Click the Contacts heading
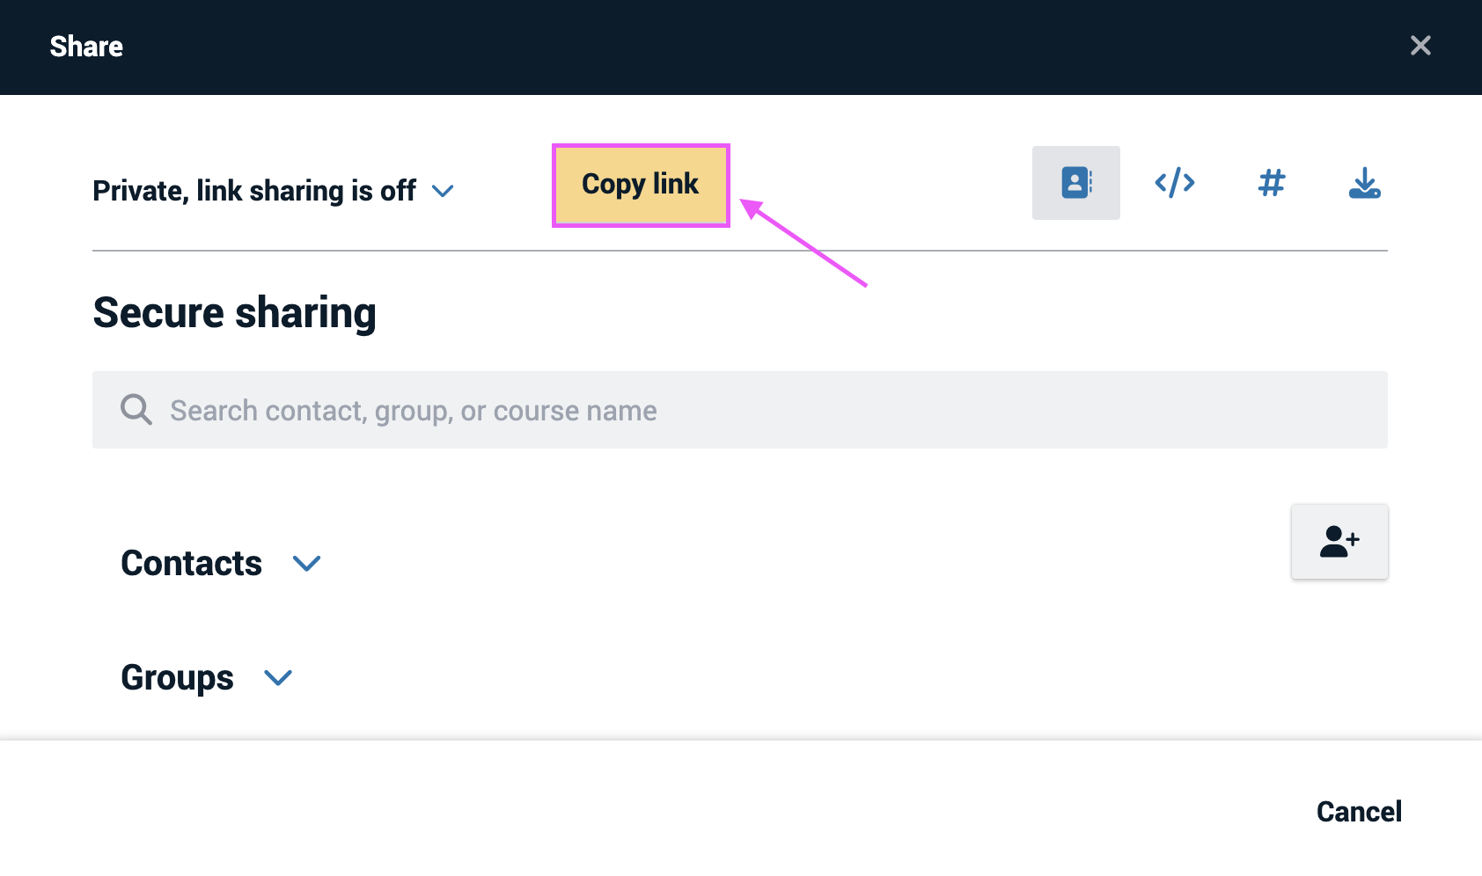The image size is (1482, 876). point(191,563)
